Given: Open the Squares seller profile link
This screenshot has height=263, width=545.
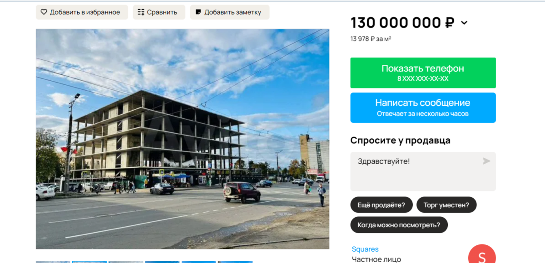Looking at the screenshot, I should point(365,249).
